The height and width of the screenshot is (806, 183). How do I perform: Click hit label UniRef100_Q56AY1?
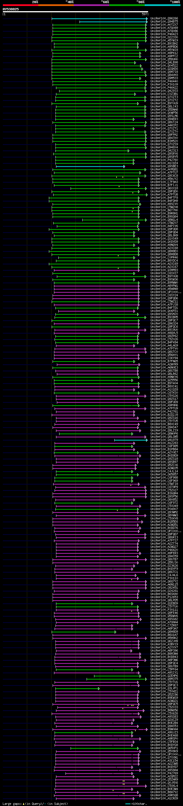point(164,355)
